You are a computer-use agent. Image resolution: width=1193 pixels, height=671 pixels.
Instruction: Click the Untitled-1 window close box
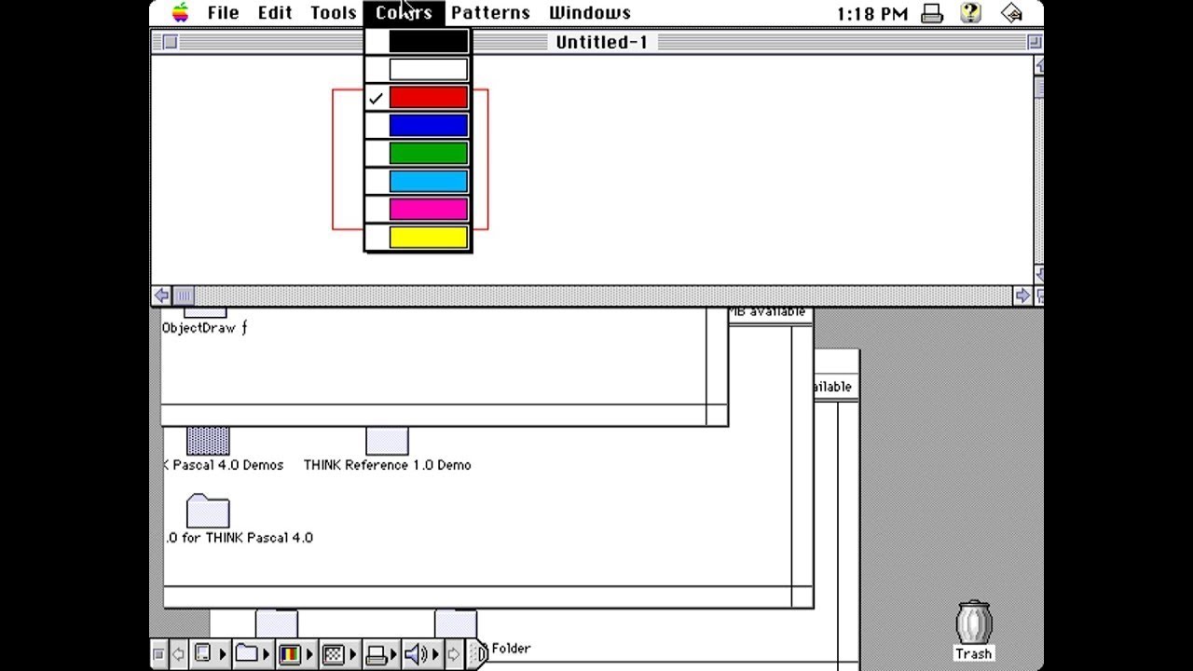point(170,42)
